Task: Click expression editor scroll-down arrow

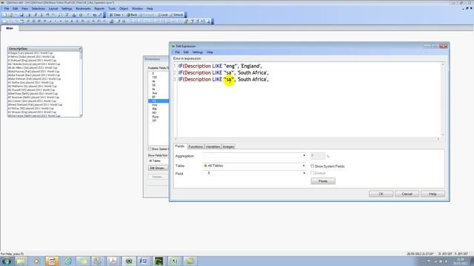Action: pyautogui.click(x=443, y=134)
